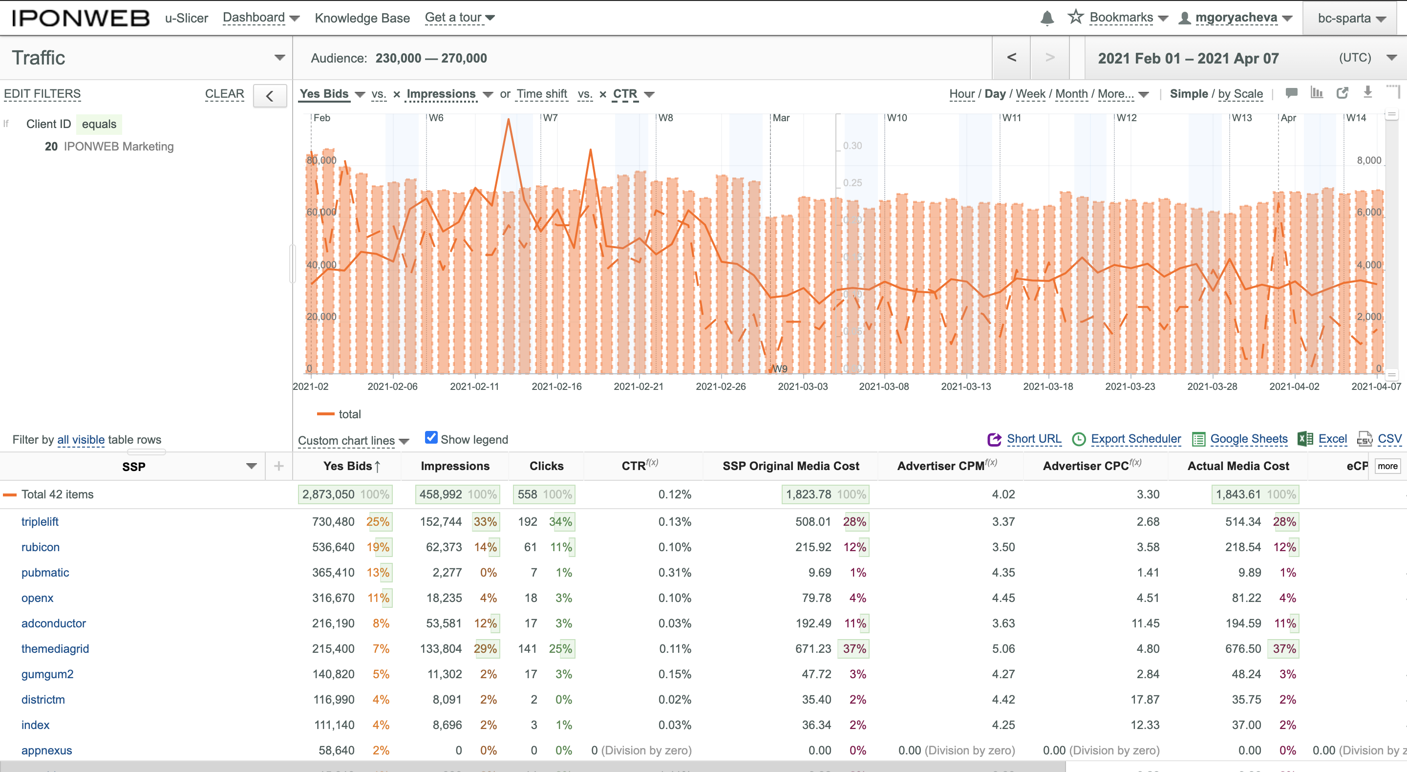Open the mgoryacheva account menu
The image size is (1407, 772).
click(x=1243, y=18)
